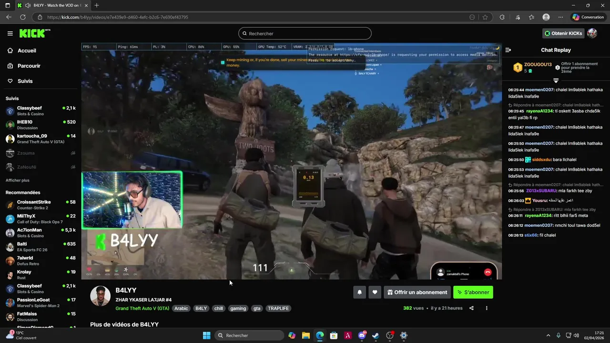Click Obtenir KICKs button
Screen dimensions: 610x343
(563, 33)
